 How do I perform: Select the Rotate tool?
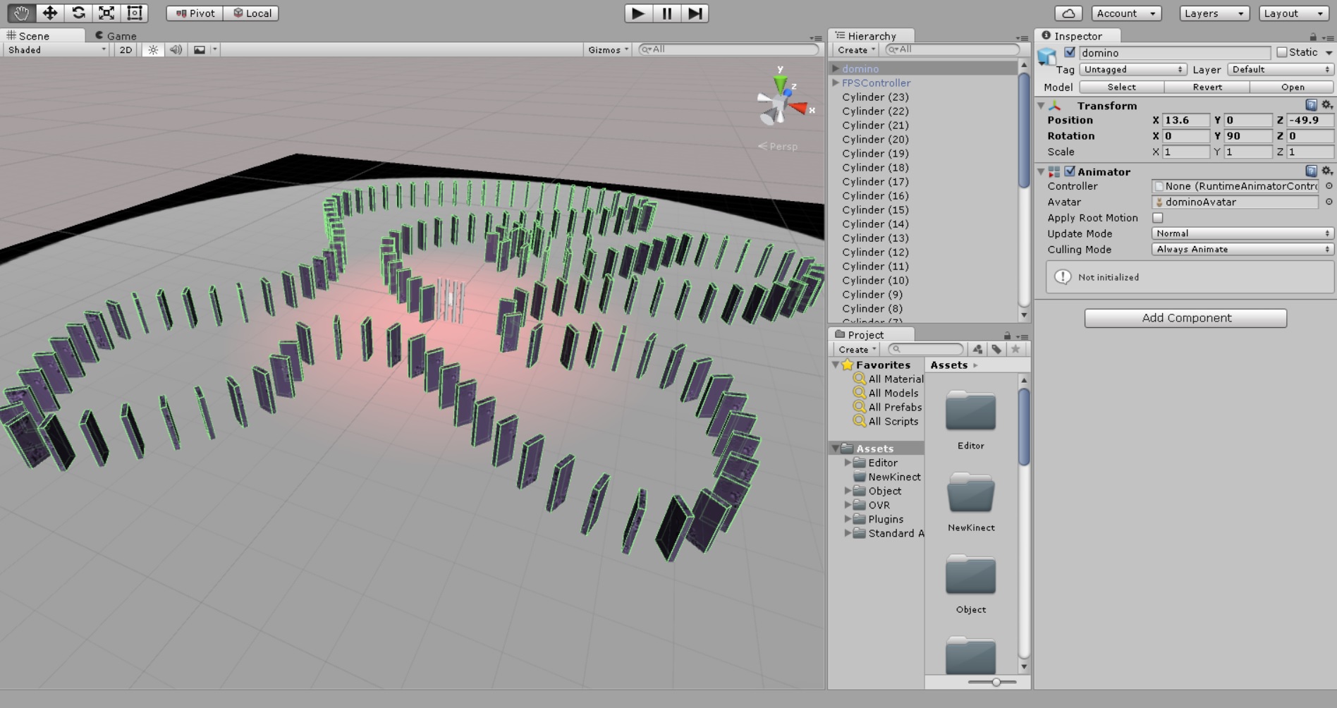click(78, 13)
